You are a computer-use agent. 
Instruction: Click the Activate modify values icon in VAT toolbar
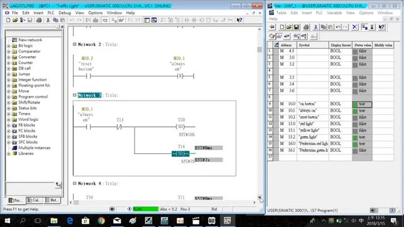(x=304, y=37)
